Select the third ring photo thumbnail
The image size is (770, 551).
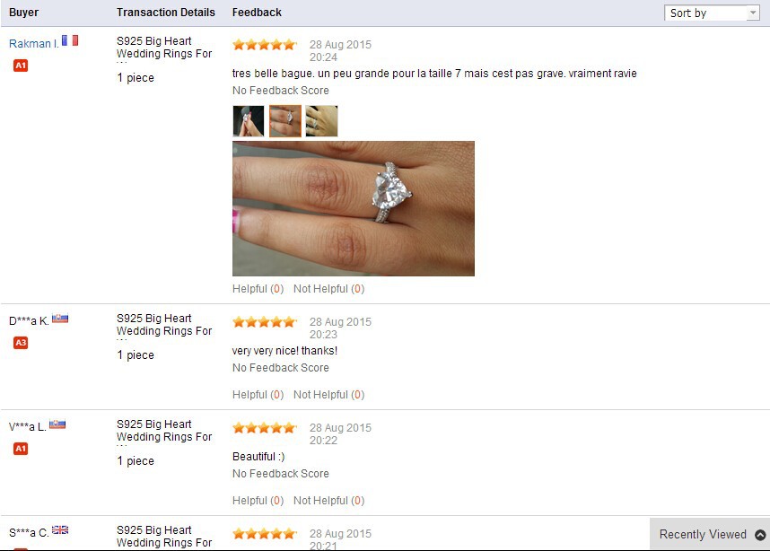(x=321, y=121)
